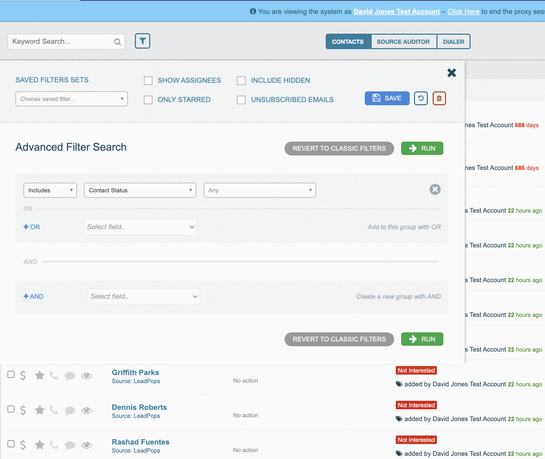Open the chat bubble for Rashad Fuentes

click(70, 445)
